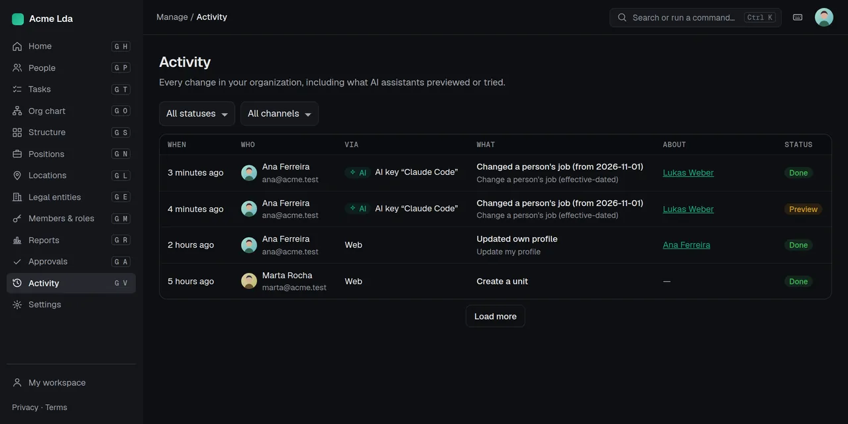
Task: Click the "2 hours ago" timestamp
Action: pos(191,245)
